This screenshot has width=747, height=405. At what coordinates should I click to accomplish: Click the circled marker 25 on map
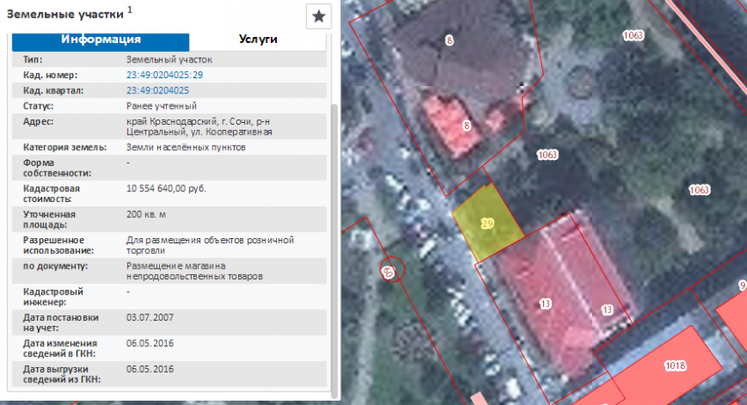(389, 271)
